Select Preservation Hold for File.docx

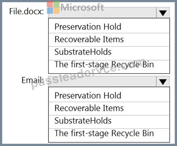(x=109, y=27)
